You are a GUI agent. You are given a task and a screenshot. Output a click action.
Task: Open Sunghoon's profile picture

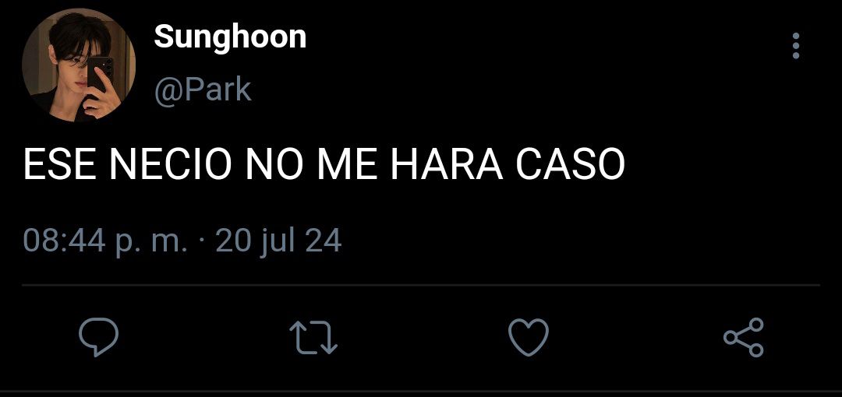pyautogui.click(x=79, y=65)
